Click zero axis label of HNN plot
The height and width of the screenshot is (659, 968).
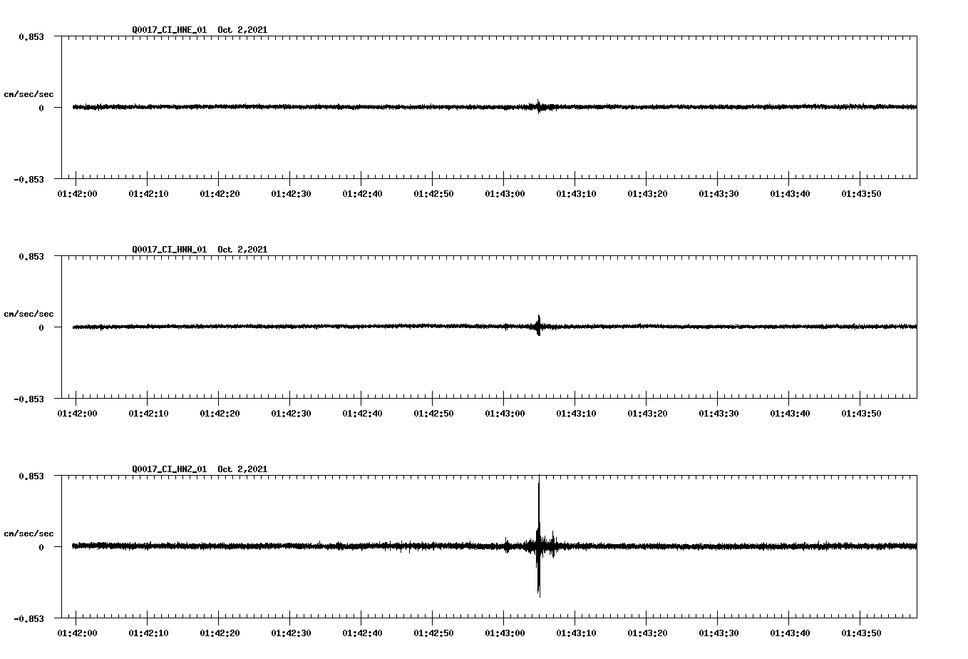41,327
